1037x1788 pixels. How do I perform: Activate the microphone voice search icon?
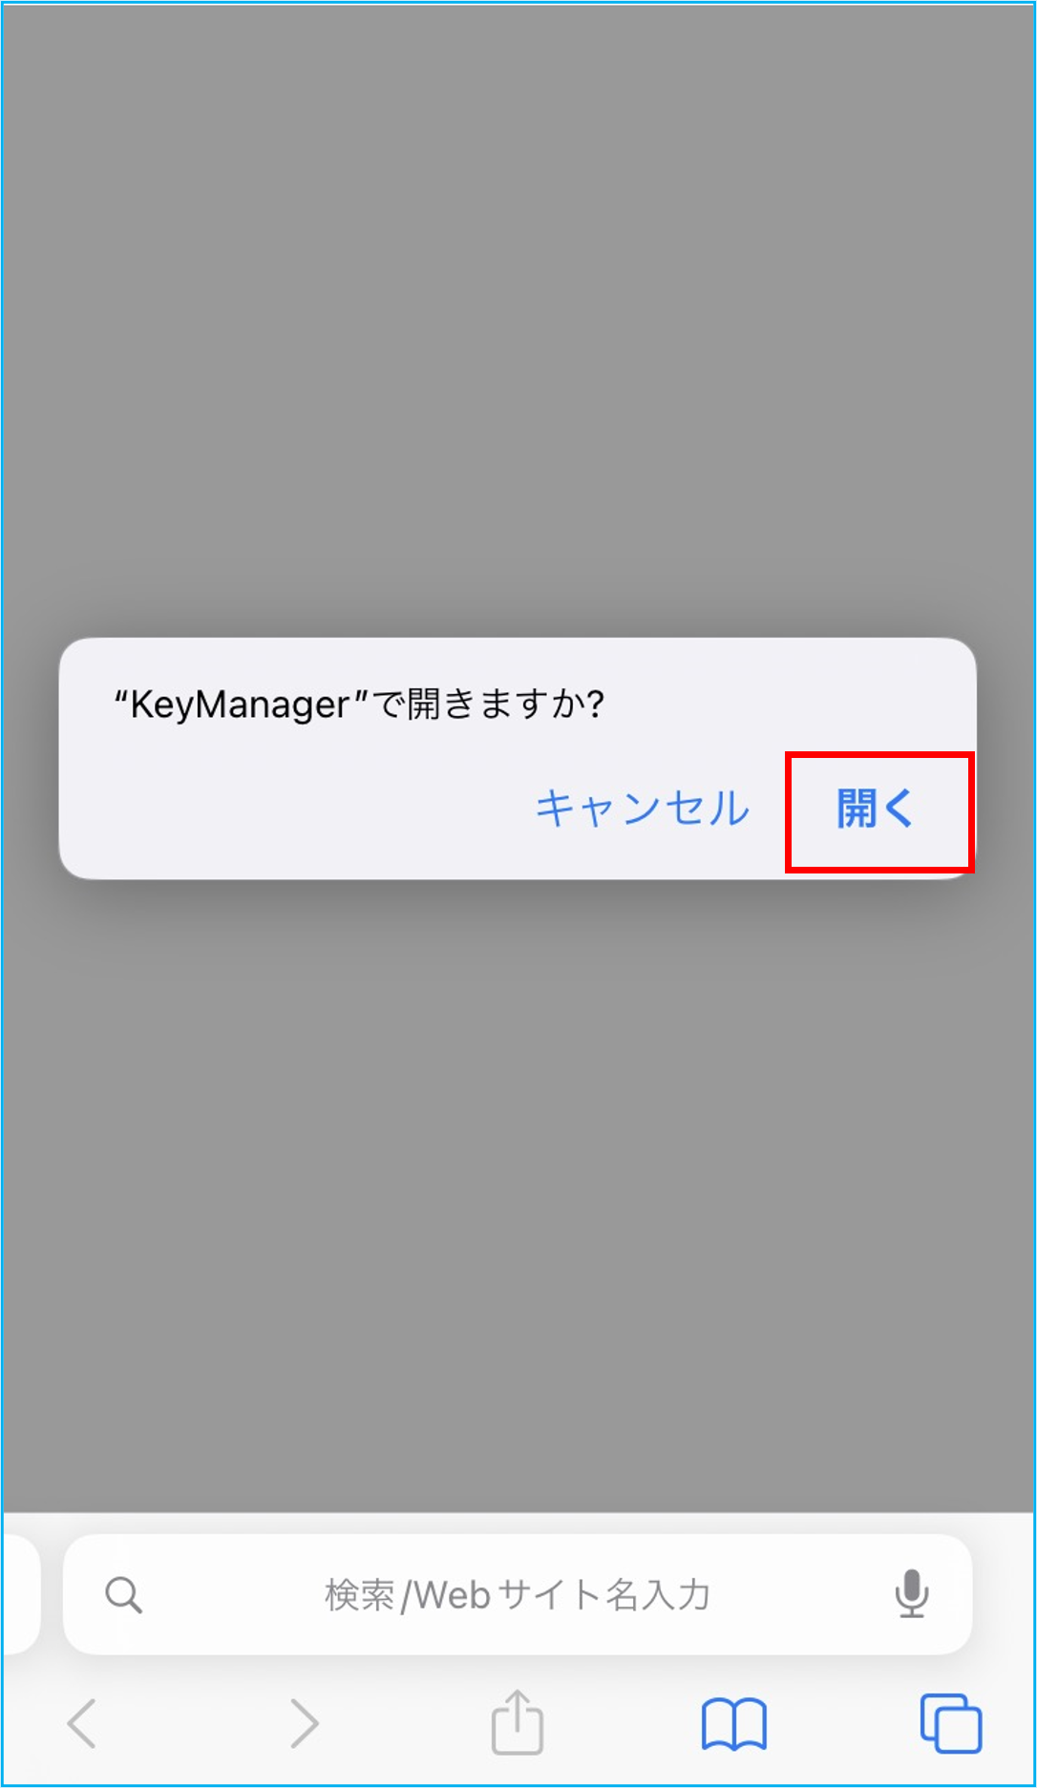click(x=912, y=1593)
